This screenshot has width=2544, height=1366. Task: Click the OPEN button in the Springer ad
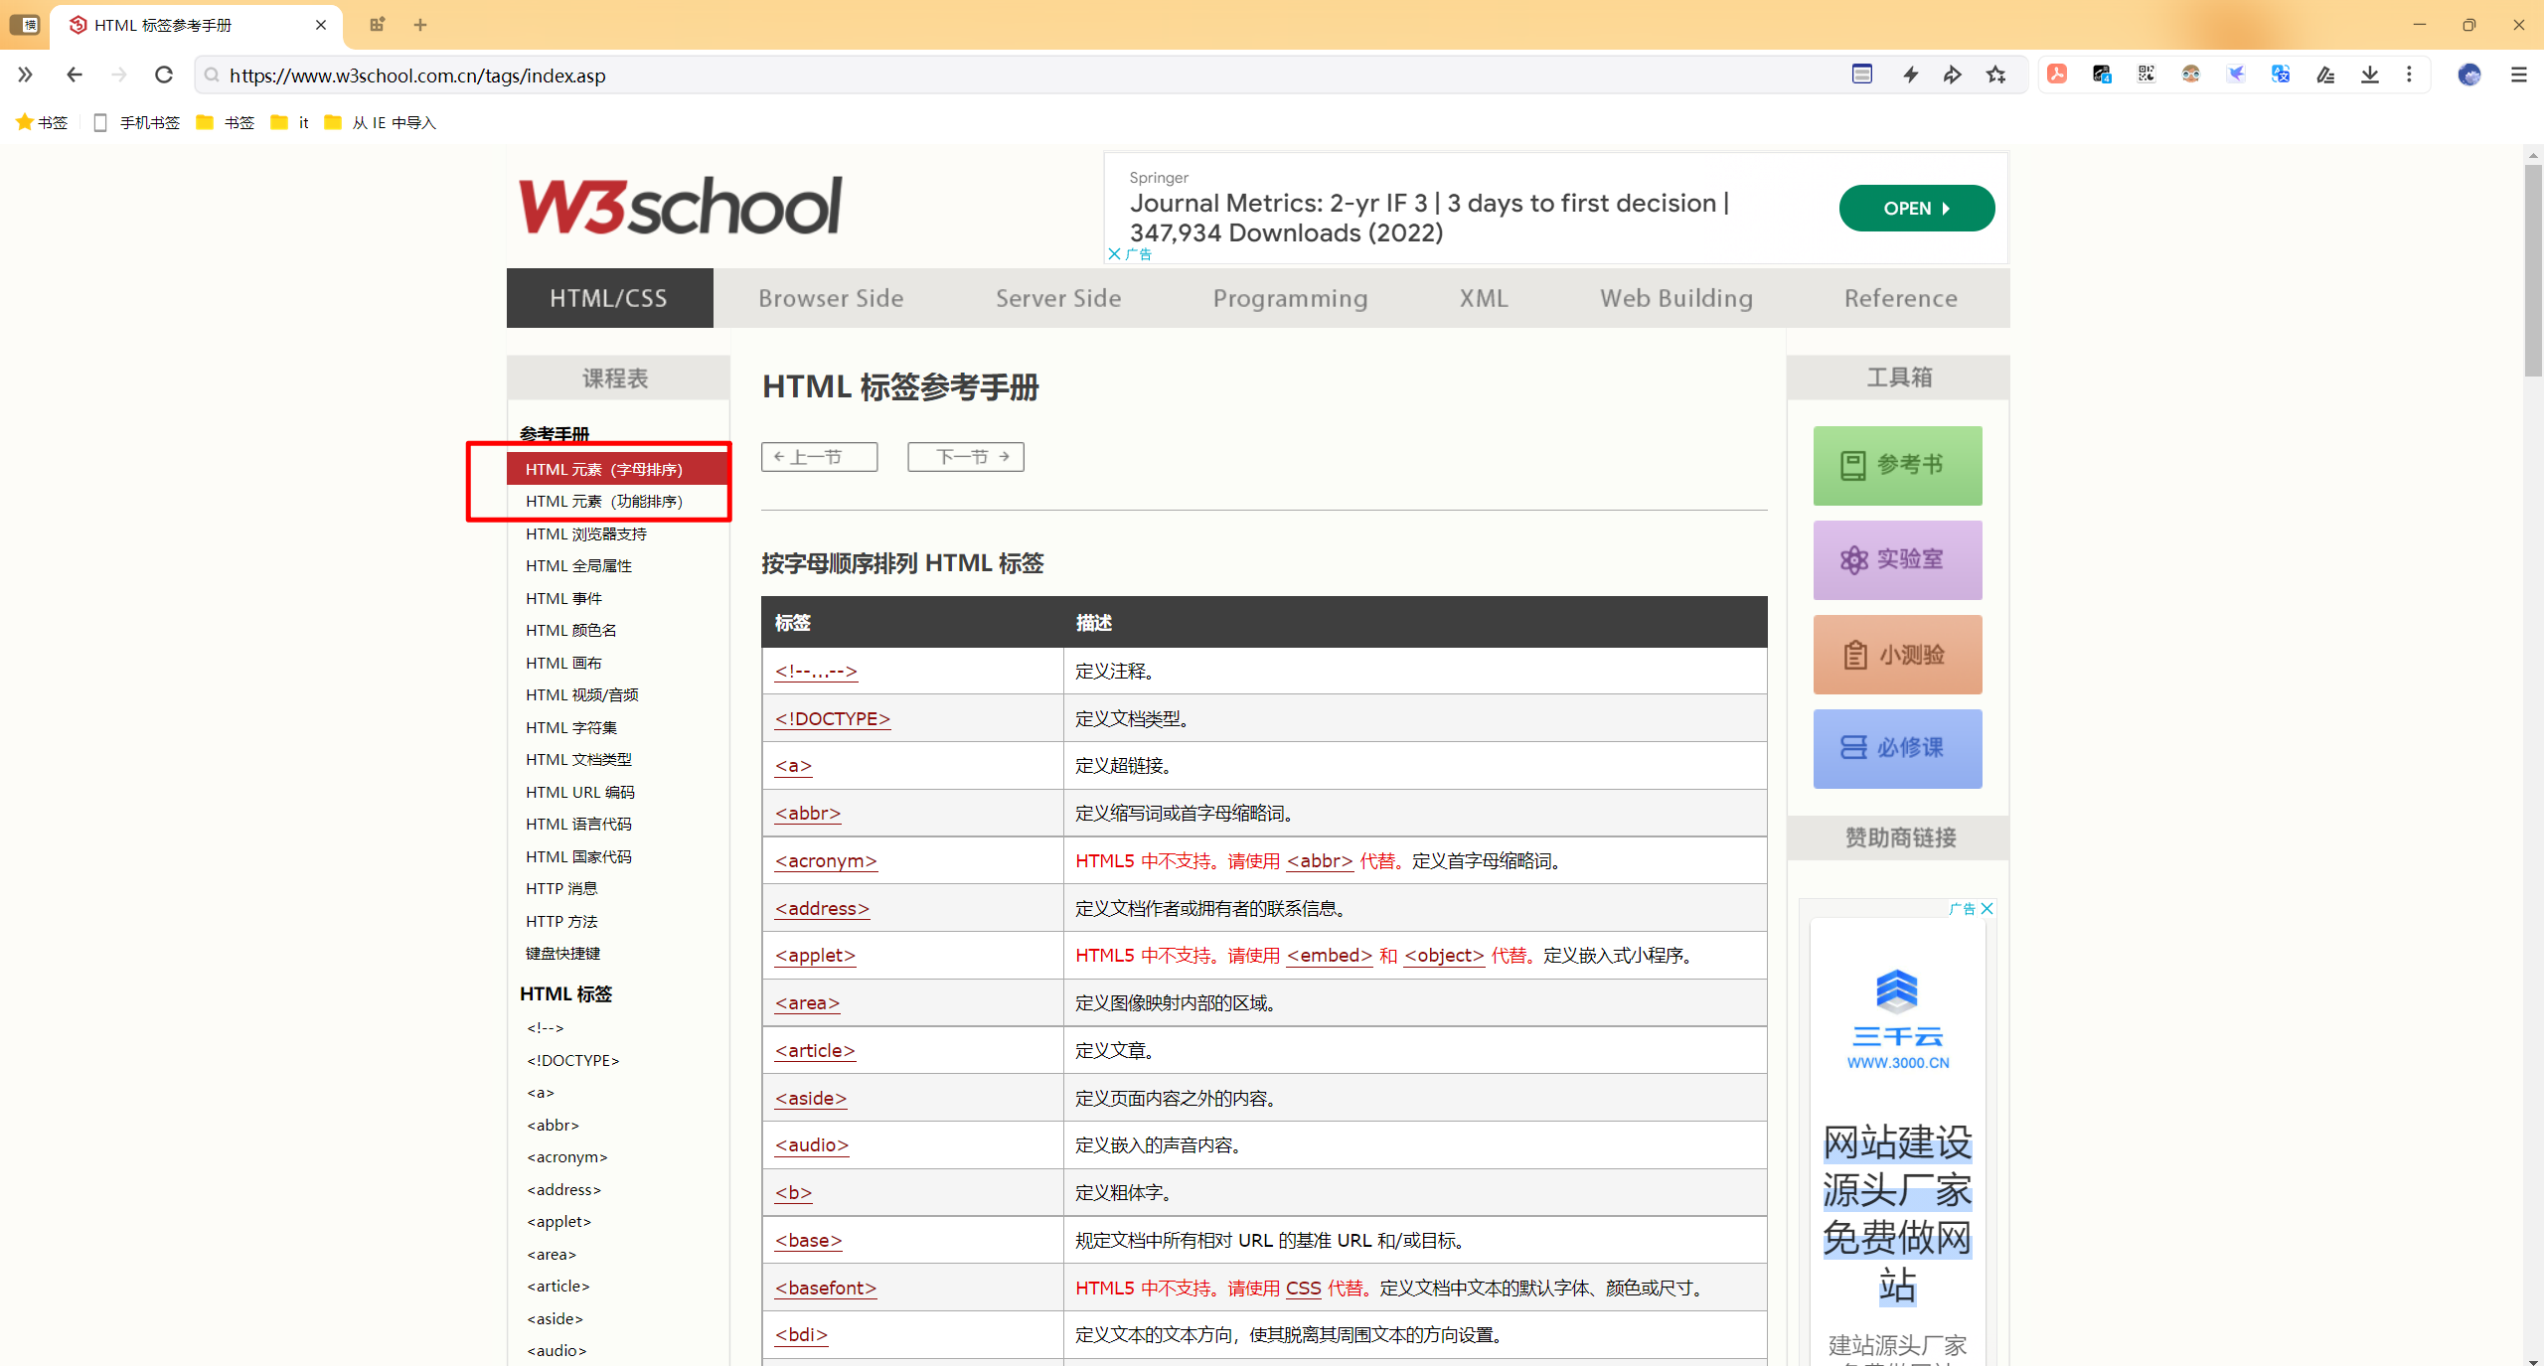pos(1917,208)
